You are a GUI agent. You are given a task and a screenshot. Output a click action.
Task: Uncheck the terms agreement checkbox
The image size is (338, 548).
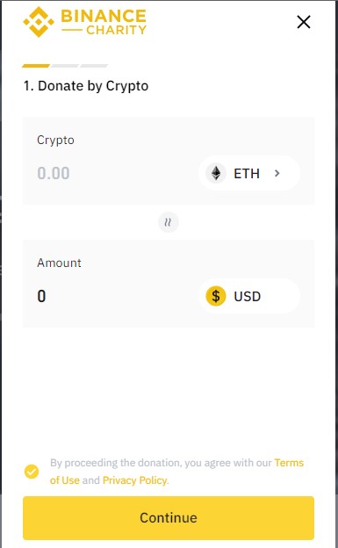tap(32, 472)
